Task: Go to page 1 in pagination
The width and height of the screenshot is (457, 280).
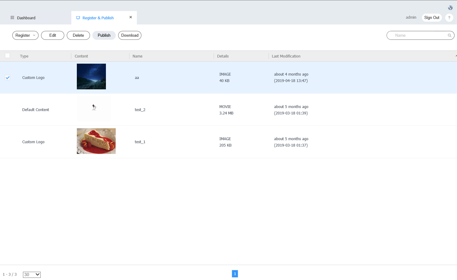Action: point(235,274)
